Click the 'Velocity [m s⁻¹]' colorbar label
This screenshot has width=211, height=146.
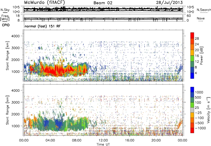click(x=208, y=110)
